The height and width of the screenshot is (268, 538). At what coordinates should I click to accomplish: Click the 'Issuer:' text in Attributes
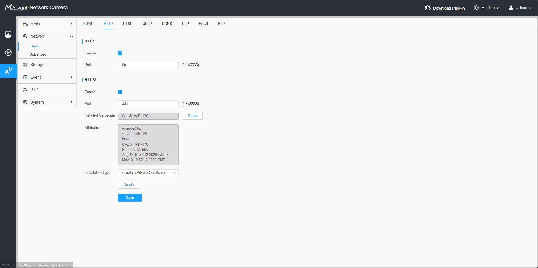coord(127,139)
